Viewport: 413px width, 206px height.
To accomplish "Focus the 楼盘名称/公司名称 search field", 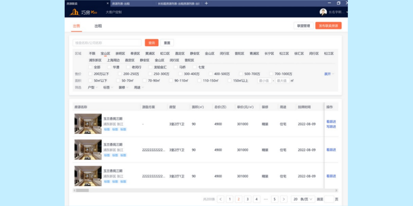I will point(107,43).
